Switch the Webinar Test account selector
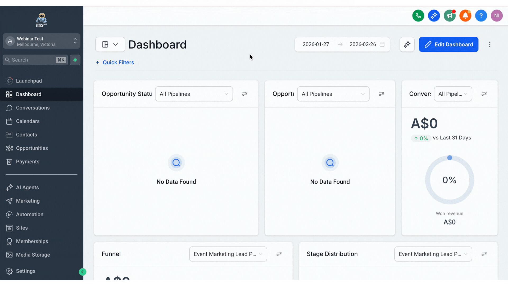This screenshot has height=286, width=508. coord(42,41)
